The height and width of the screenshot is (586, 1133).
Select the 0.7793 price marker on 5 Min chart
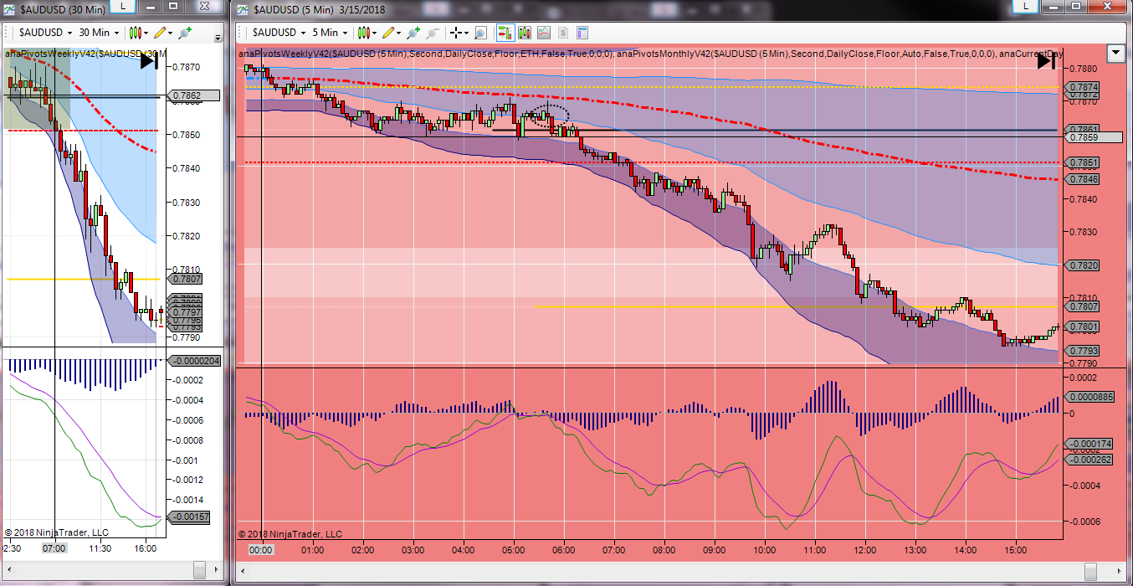pyautogui.click(x=1083, y=350)
